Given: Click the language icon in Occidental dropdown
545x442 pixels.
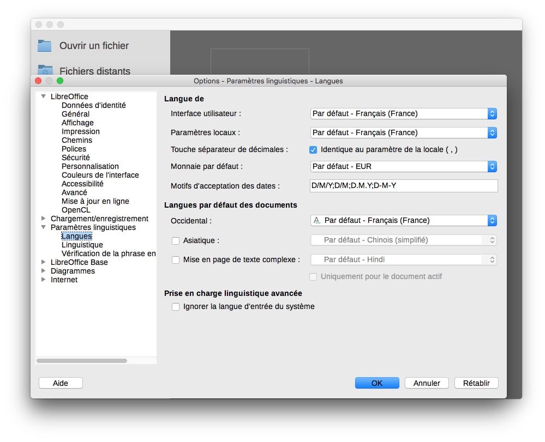Looking at the screenshot, I should (x=316, y=221).
